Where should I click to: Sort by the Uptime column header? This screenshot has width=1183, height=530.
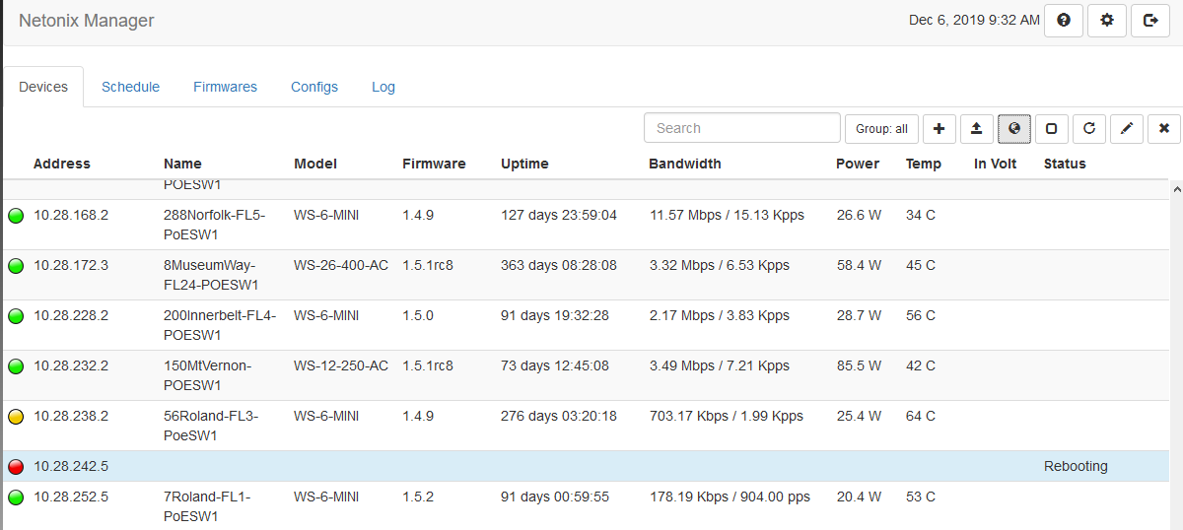[x=524, y=164]
